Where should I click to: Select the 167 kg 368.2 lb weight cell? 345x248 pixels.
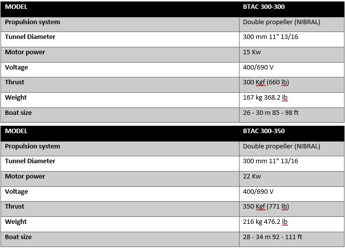coord(269,98)
